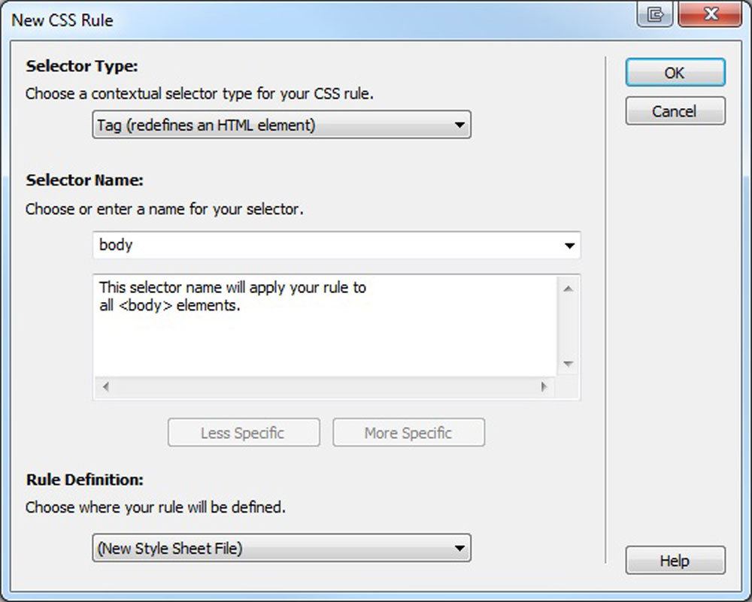Click the vertical scrollbar track in description box

[x=569, y=326]
